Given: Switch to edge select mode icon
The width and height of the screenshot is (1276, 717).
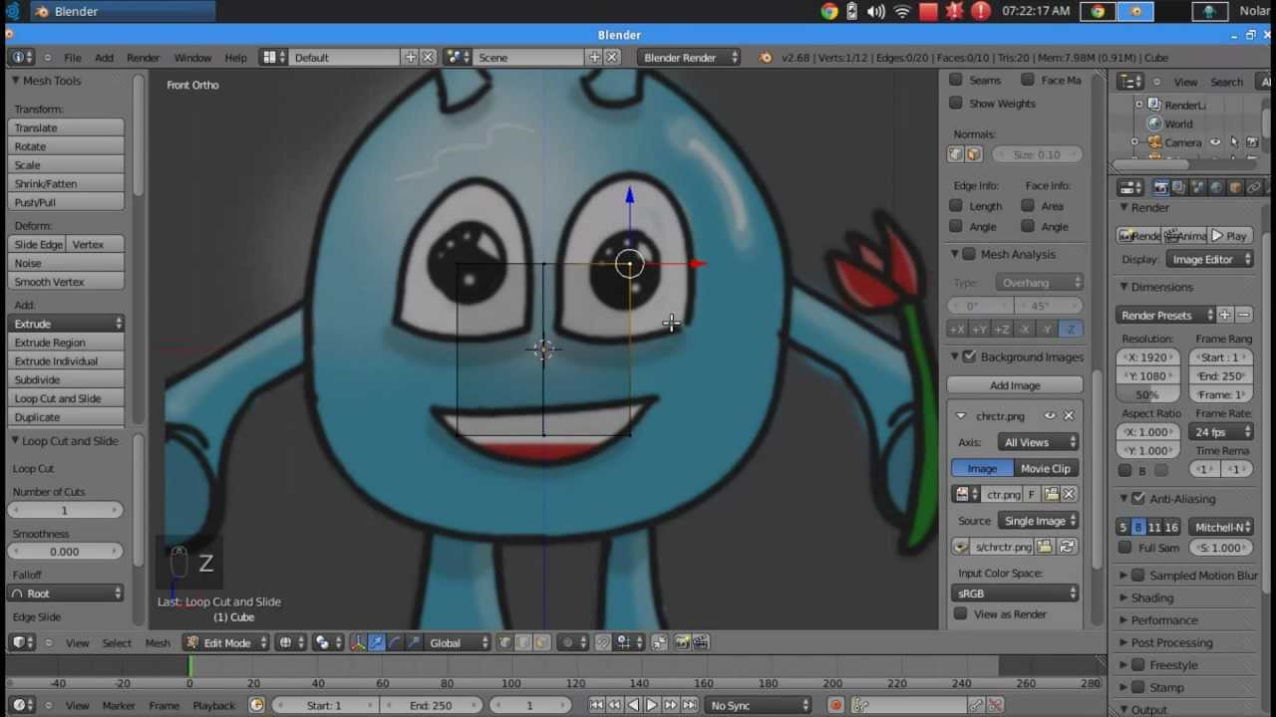Looking at the screenshot, I should 523,642.
